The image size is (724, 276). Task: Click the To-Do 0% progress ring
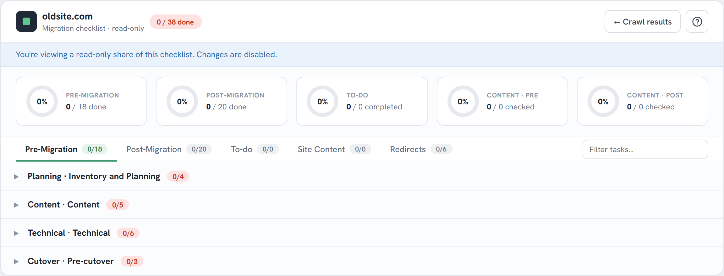[322, 101]
